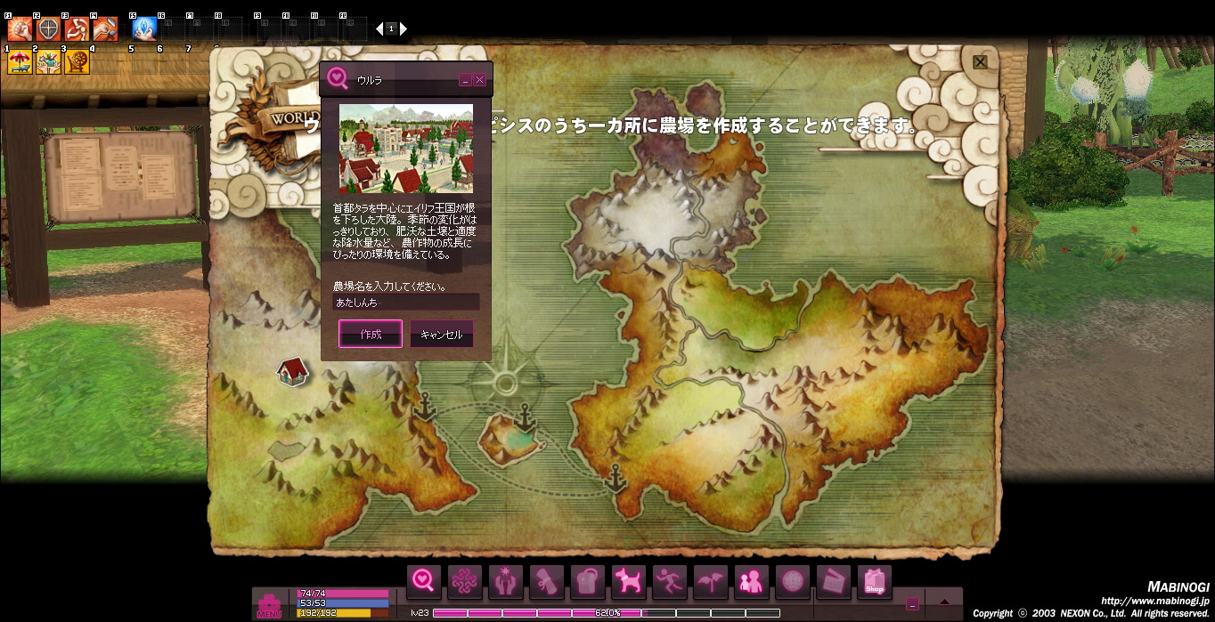Close the ウルラ dialog window
The width and height of the screenshot is (1215, 622).
pyautogui.click(x=479, y=80)
